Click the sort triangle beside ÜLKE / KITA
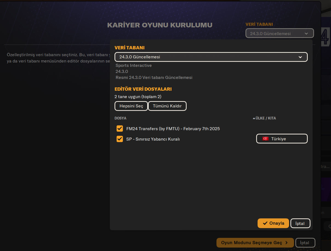This screenshot has width=331, height=251. [x=254, y=118]
